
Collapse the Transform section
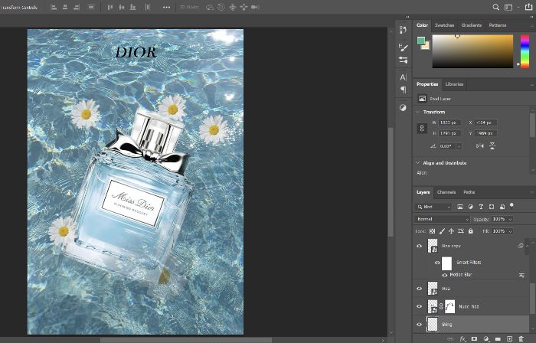pos(417,112)
